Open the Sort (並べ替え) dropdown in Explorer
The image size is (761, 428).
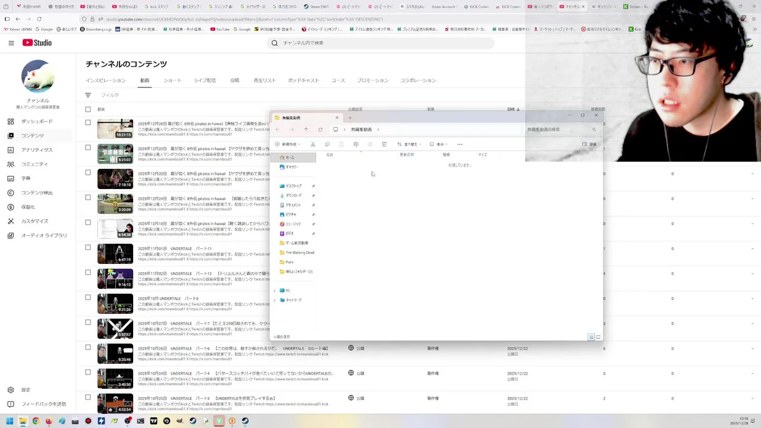click(x=408, y=144)
